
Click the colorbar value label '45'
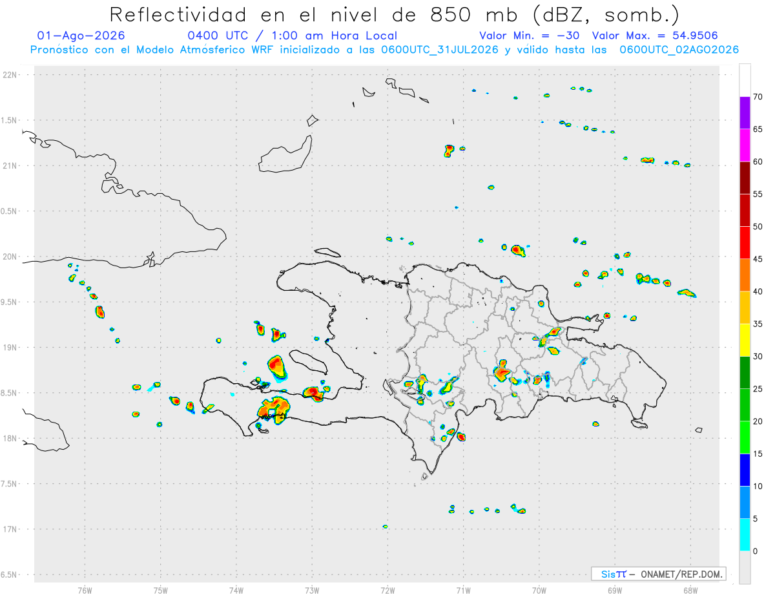pos(758,259)
